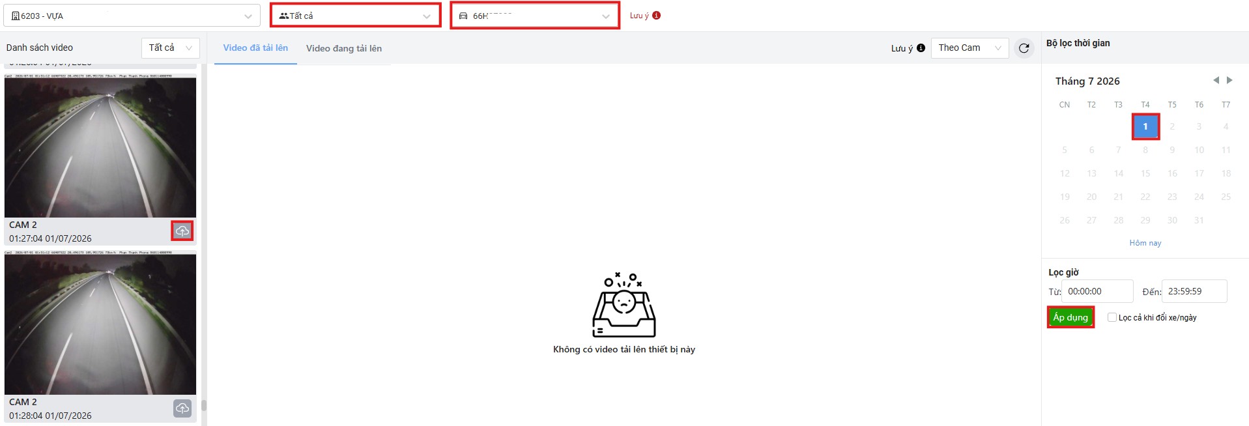This screenshot has height=426, width=1249.
Task: Click the car icon in vehicle selector
Action: [463, 16]
